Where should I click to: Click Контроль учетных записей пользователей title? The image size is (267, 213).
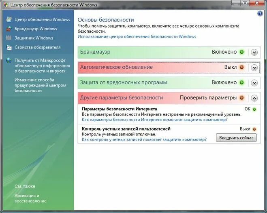(126, 129)
